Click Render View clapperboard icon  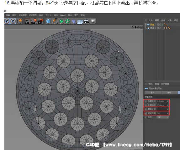[27, 21]
